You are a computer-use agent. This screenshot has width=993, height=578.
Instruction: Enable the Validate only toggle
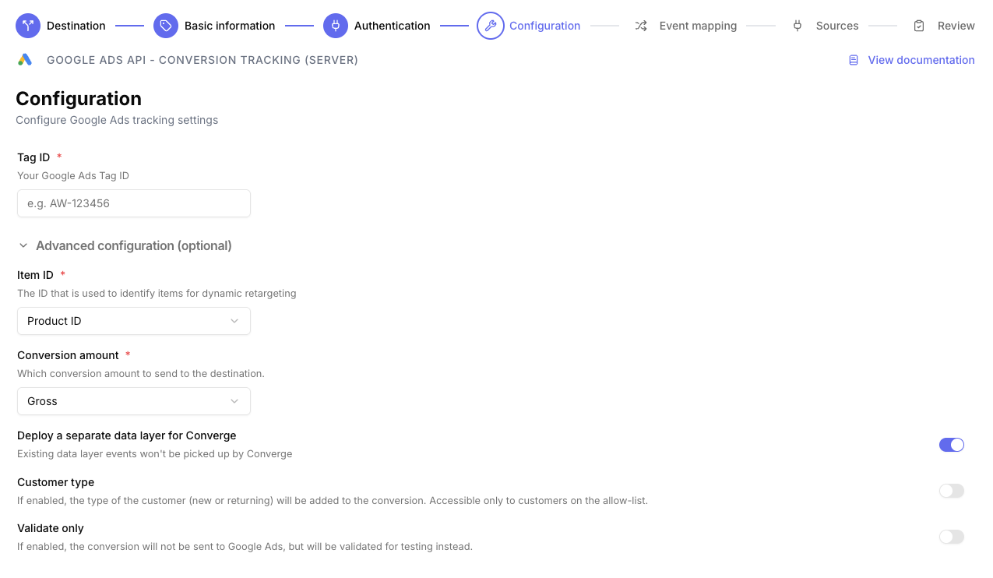[951, 537]
